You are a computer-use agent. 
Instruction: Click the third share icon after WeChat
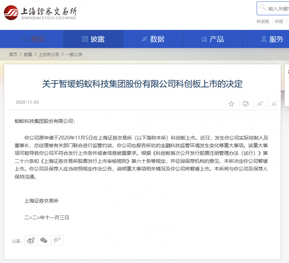tap(57, 240)
